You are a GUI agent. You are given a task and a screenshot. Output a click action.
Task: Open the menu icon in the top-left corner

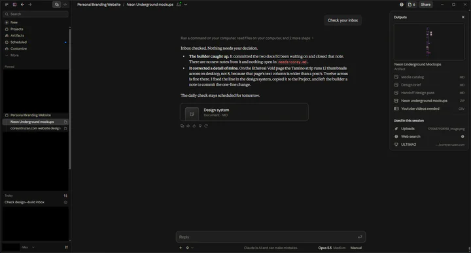coord(7,5)
